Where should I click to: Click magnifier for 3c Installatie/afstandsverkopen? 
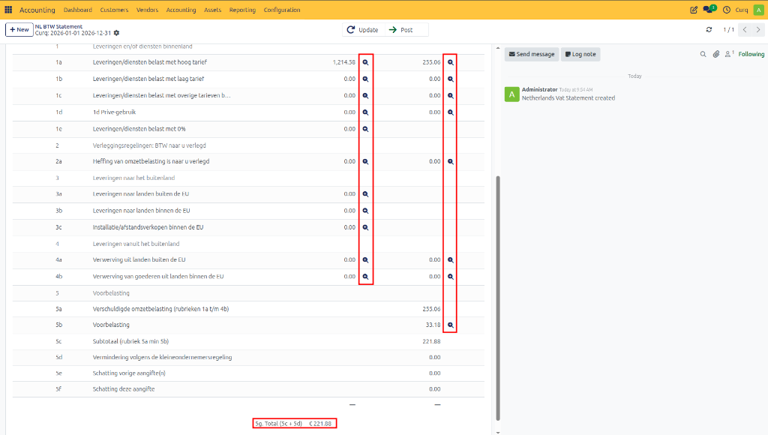coord(365,227)
